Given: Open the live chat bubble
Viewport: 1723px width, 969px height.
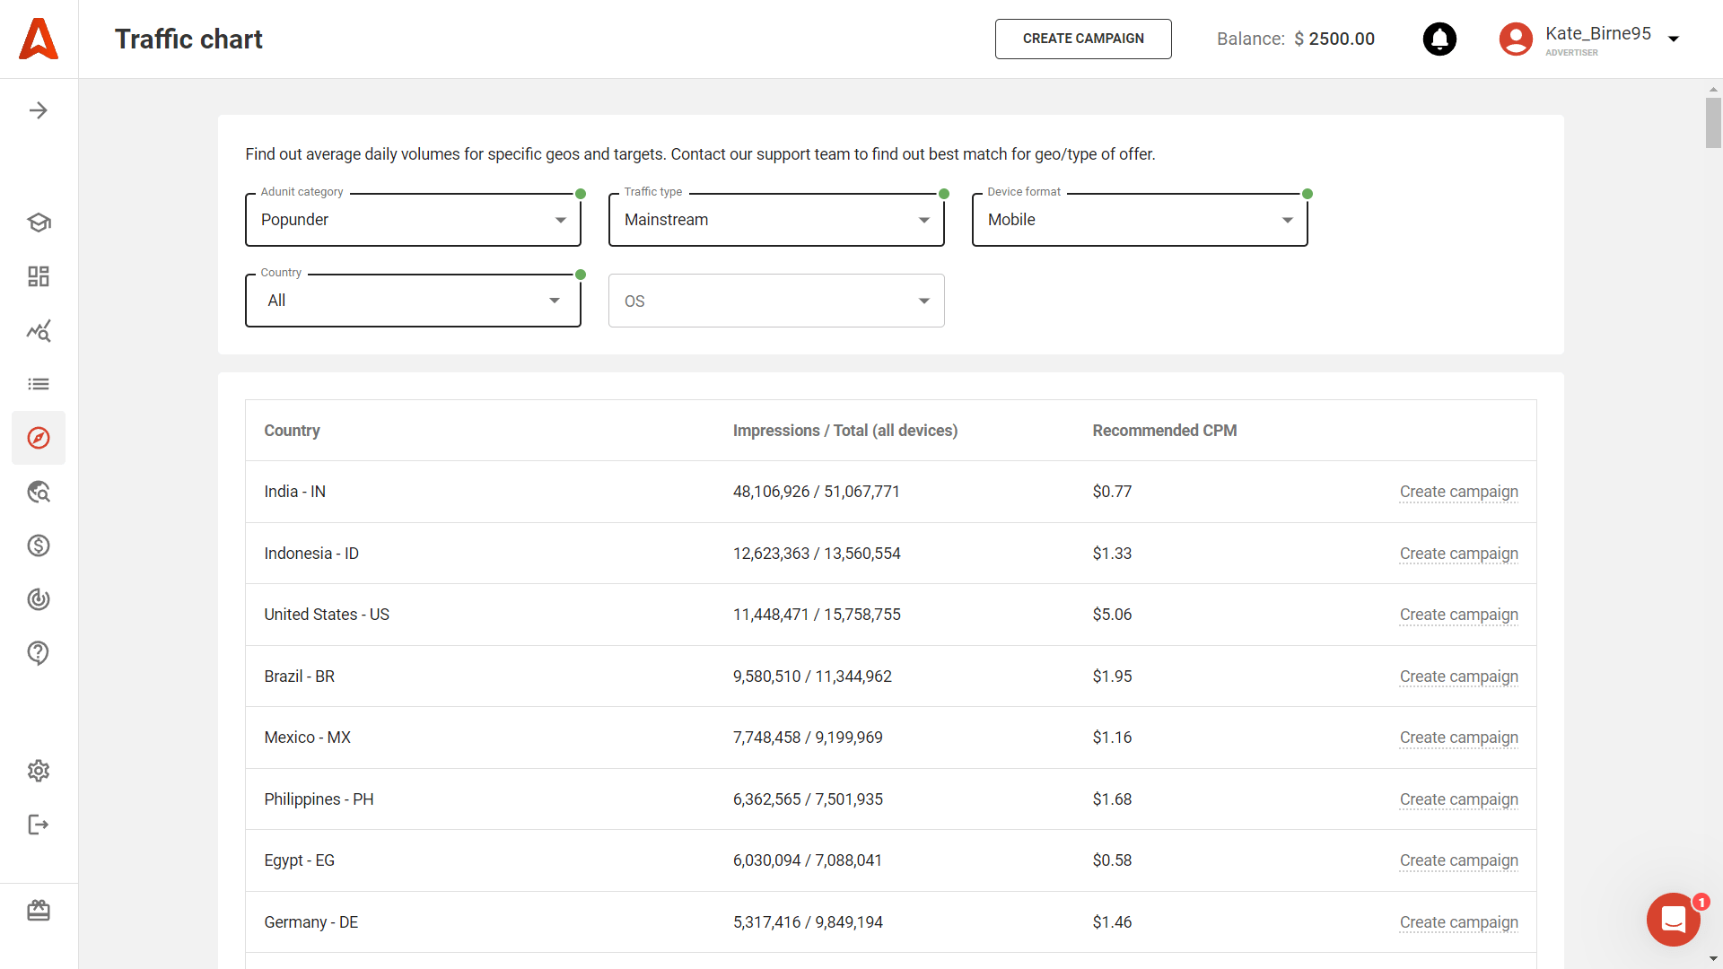Looking at the screenshot, I should 1673,919.
